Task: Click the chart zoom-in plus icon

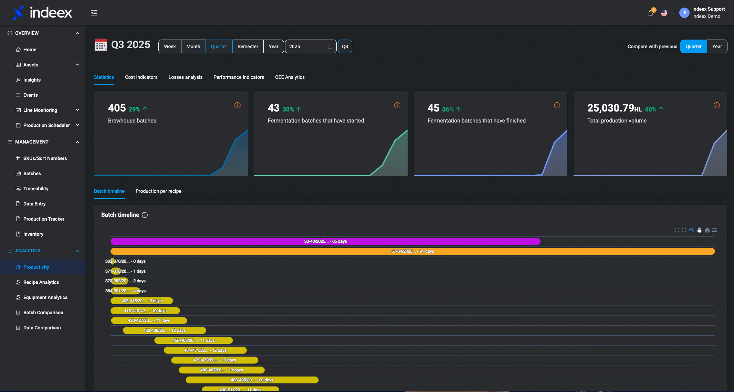Action: click(677, 230)
